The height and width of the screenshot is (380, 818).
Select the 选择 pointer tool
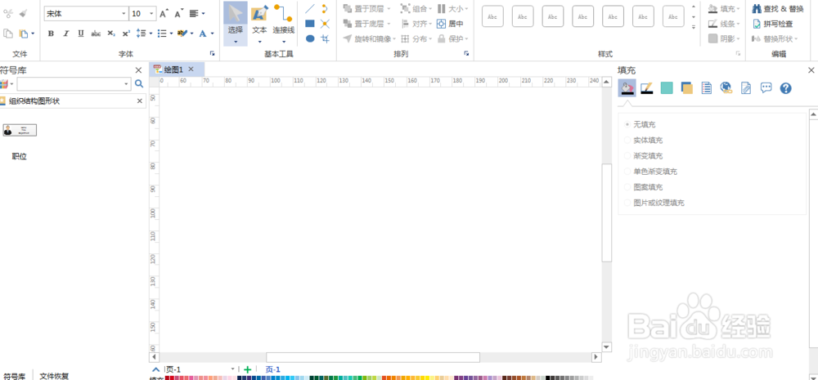[x=236, y=24]
